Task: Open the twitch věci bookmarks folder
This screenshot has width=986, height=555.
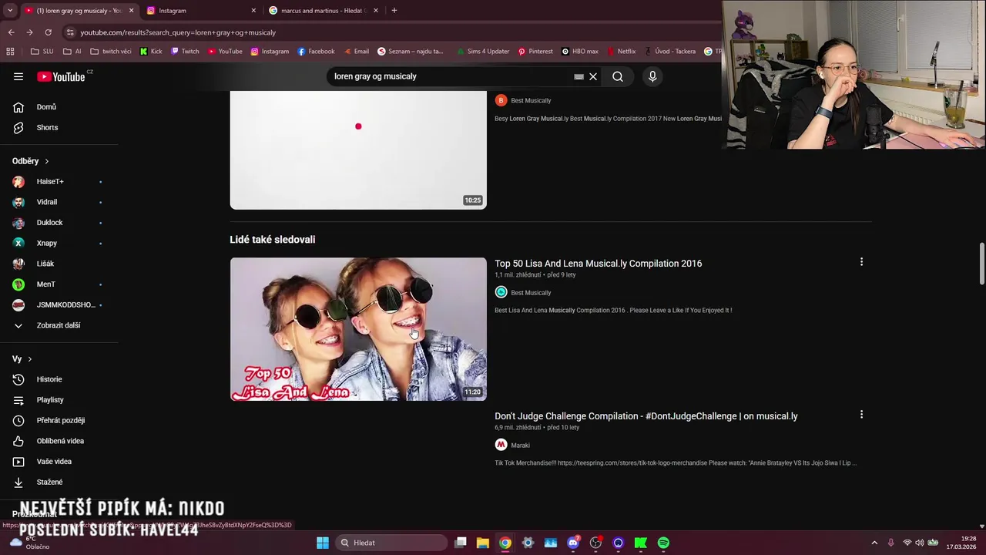Action: (x=110, y=52)
